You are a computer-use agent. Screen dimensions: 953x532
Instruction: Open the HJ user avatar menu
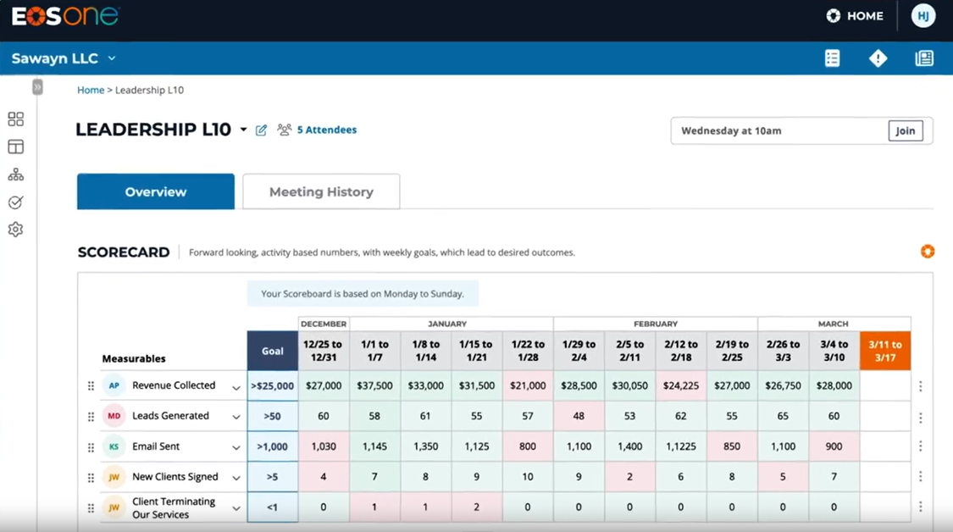[923, 16]
